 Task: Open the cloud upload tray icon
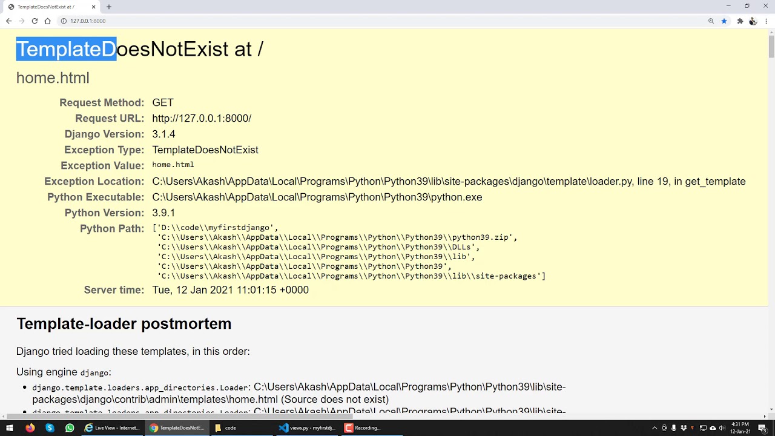point(713,428)
